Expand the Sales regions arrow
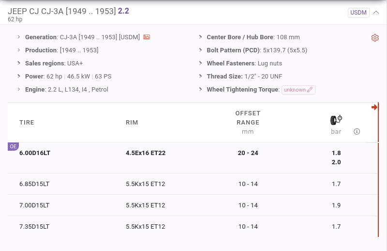Screen dimensions: 387x251 pyautogui.click(x=19, y=63)
